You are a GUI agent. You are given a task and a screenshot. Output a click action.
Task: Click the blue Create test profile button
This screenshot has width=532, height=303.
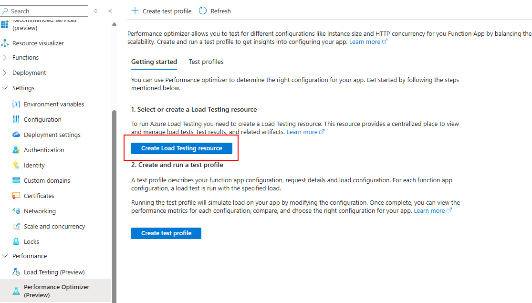(x=166, y=233)
